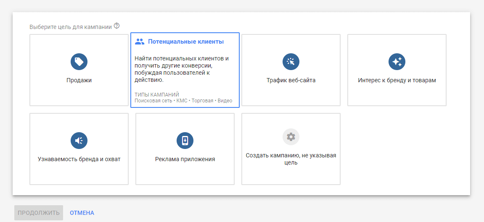This screenshot has height=222, width=484.
Task: Select the Продажи goal label
Action: pos(79,80)
